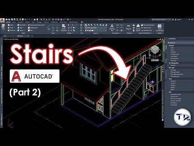The width and height of the screenshot is (194, 146).
Task: Activate the Line draw tool
Action: click(x=49, y=27)
